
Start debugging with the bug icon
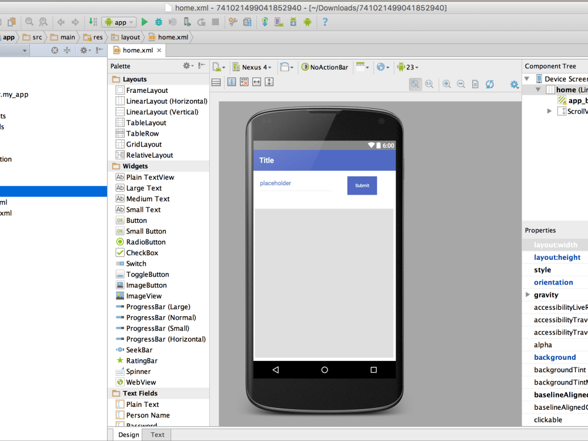tap(157, 22)
